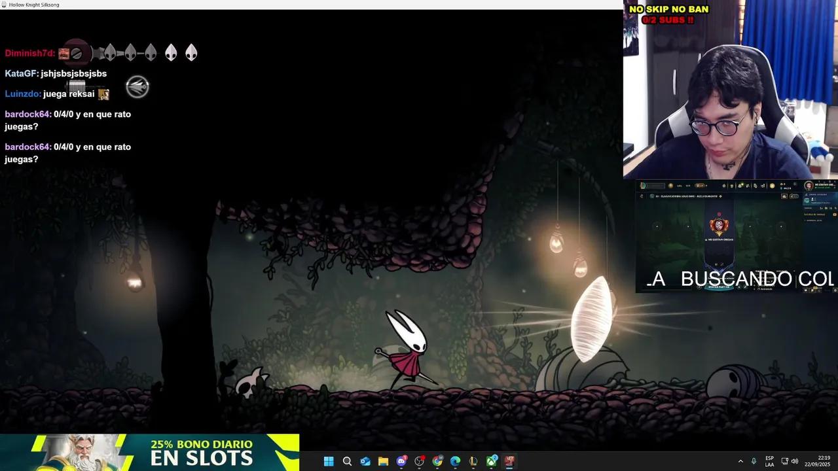Open taskbar Search
Screen dimensions: 838x471
pos(347,461)
